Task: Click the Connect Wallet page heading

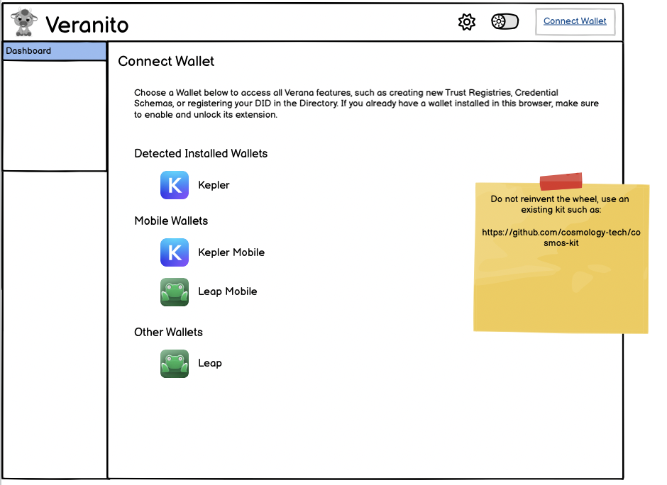Action: 166,61
